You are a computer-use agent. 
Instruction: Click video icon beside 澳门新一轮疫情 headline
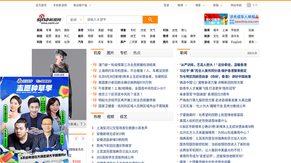point(95,65)
